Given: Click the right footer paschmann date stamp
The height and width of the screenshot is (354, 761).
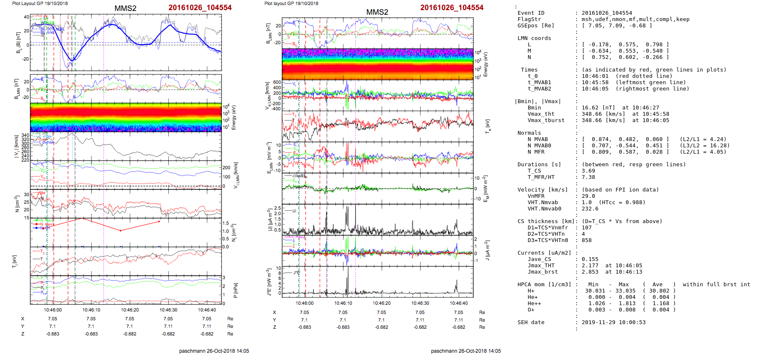Looking at the screenshot, I should (466, 351).
